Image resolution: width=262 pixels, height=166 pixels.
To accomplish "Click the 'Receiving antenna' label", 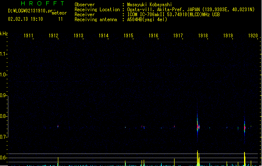I will pos(96,20).
